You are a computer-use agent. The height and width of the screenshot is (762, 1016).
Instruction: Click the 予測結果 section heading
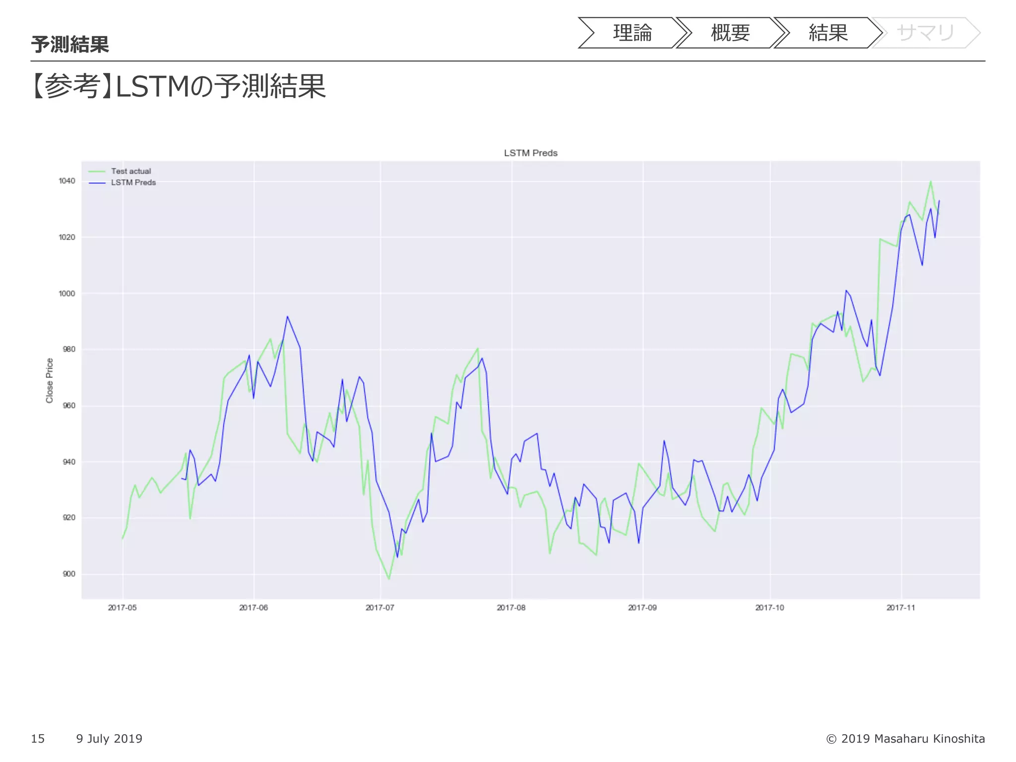[x=70, y=45]
